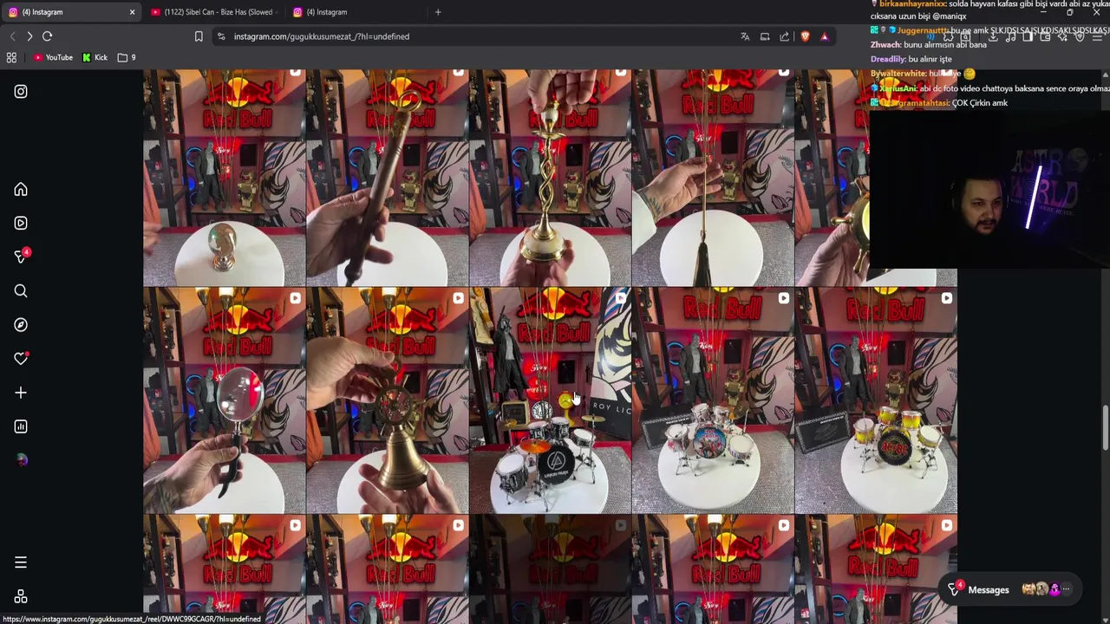Open the Kick bookmark
The width and height of the screenshot is (1110, 624).
coord(95,57)
